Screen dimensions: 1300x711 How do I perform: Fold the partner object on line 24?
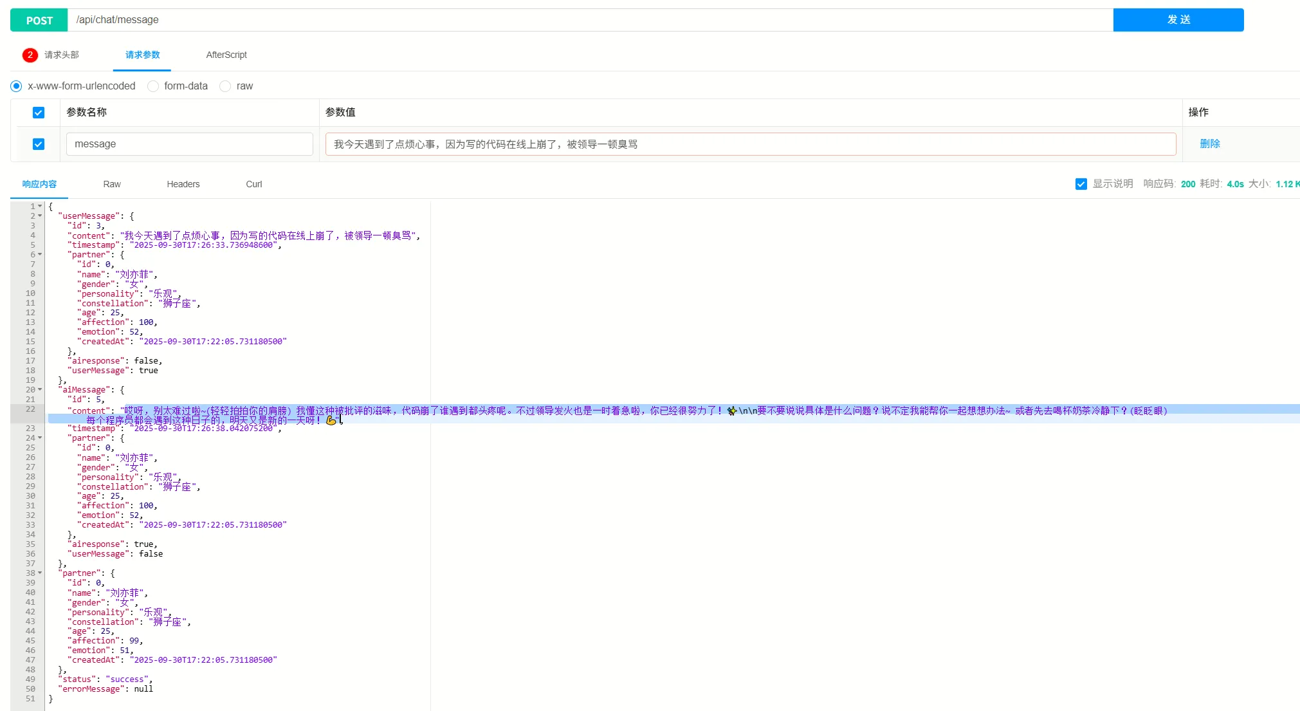(40, 438)
